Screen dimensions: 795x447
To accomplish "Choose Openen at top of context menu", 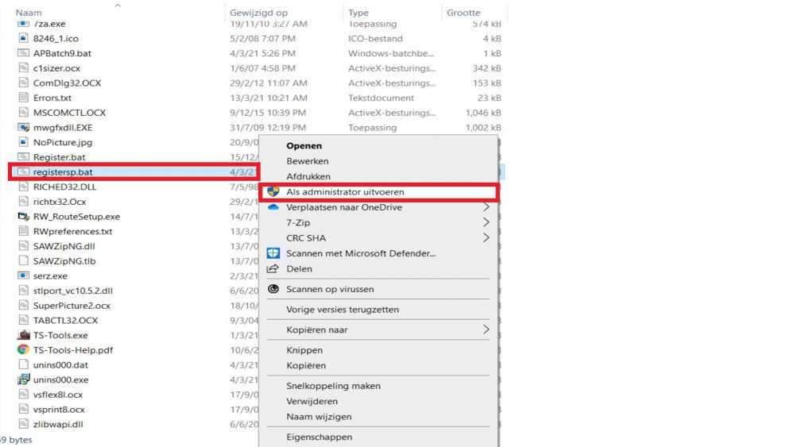I will (304, 146).
